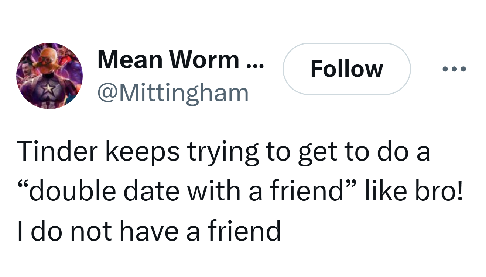Visit the @Mittingham handle link
The width and height of the screenshot is (486, 277).
(x=173, y=93)
